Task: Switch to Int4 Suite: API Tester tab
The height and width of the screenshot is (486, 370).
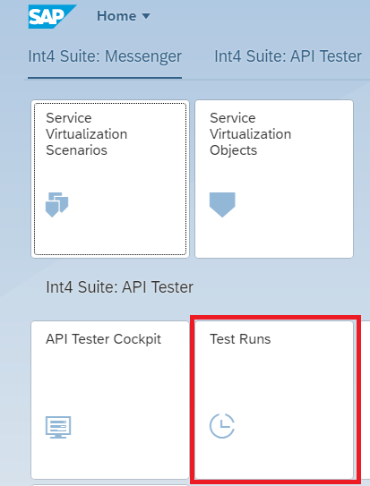Action: coord(288,56)
